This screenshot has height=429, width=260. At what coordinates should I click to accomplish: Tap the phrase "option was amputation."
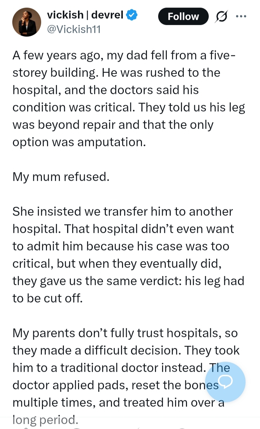point(79,142)
